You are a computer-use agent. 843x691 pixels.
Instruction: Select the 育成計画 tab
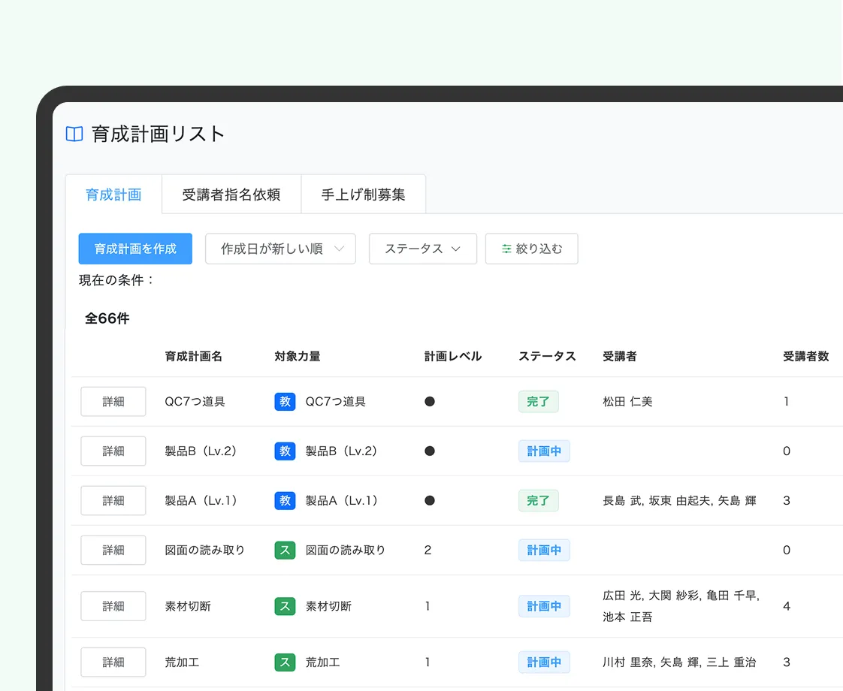[113, 195]
